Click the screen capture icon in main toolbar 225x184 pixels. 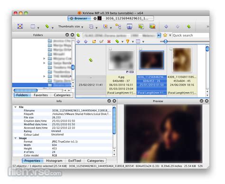pyautogui.click(x=130, y=27)
